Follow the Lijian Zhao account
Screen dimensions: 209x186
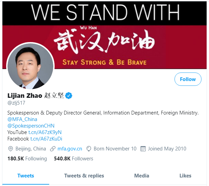tap(188, 79)
